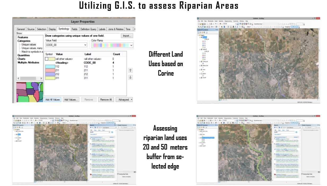Select Identify tool in the 20buffer ArcMap window
Viewport: 327px width, 186px height.
[224, 27]
